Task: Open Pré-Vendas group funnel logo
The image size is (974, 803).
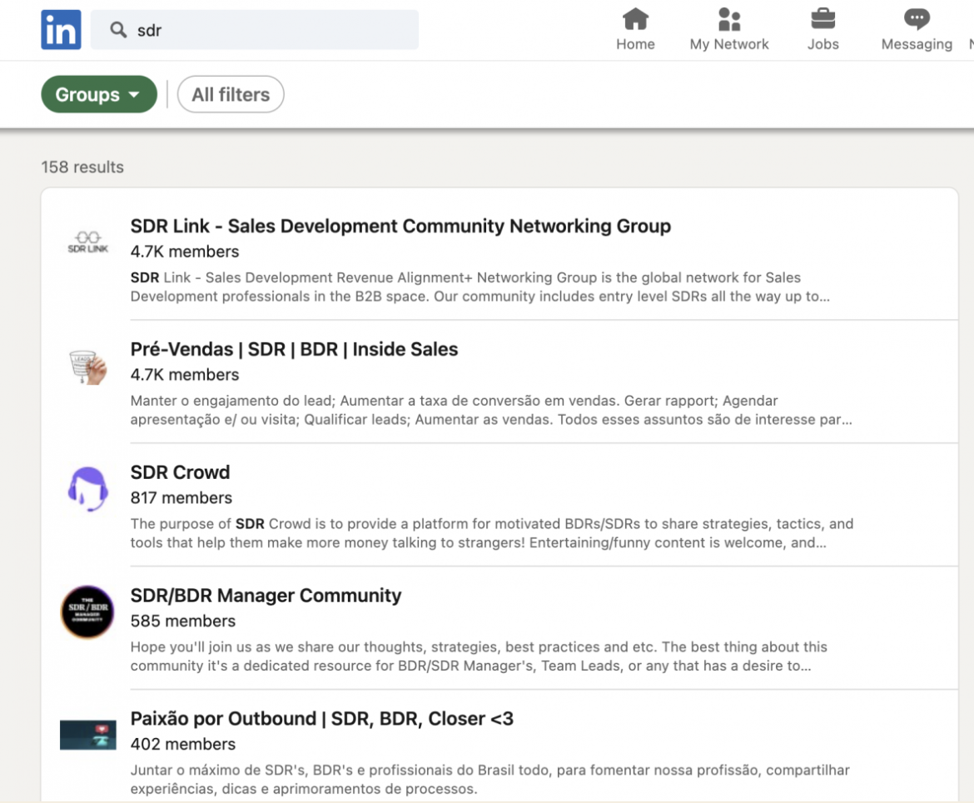Action: (x=88, y=366)
